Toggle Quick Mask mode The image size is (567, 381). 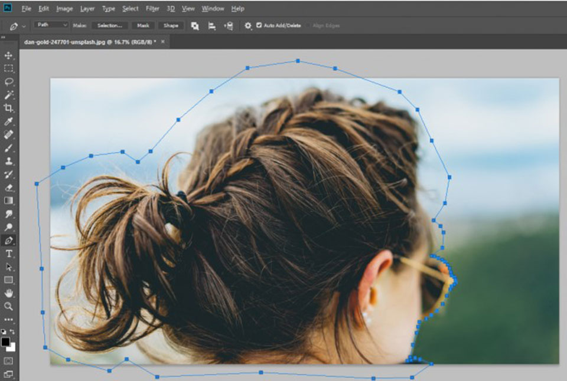[8, 361]
